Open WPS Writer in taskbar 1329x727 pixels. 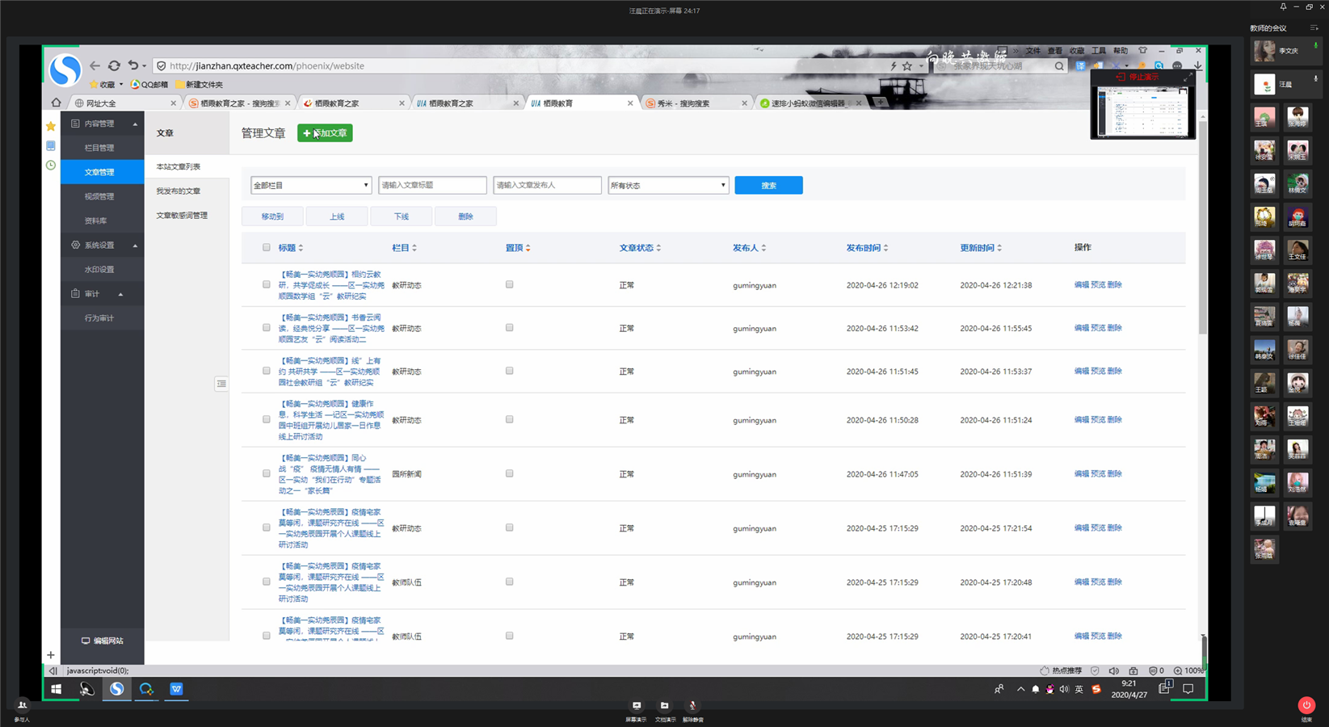(176, 689)
